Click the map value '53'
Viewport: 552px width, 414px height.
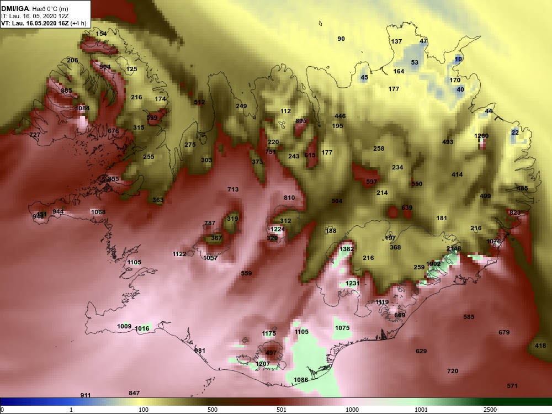(415, 63)
